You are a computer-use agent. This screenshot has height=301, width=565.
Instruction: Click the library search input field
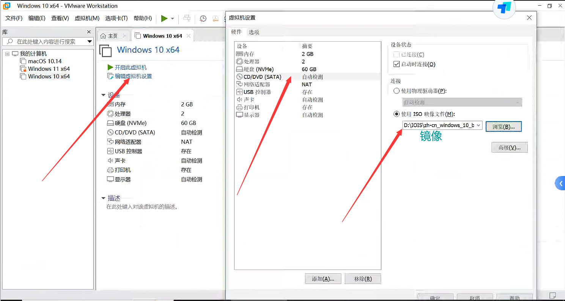47,42
